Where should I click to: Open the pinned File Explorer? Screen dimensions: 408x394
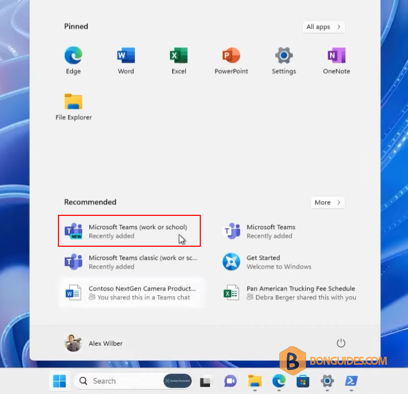(74, 107)
